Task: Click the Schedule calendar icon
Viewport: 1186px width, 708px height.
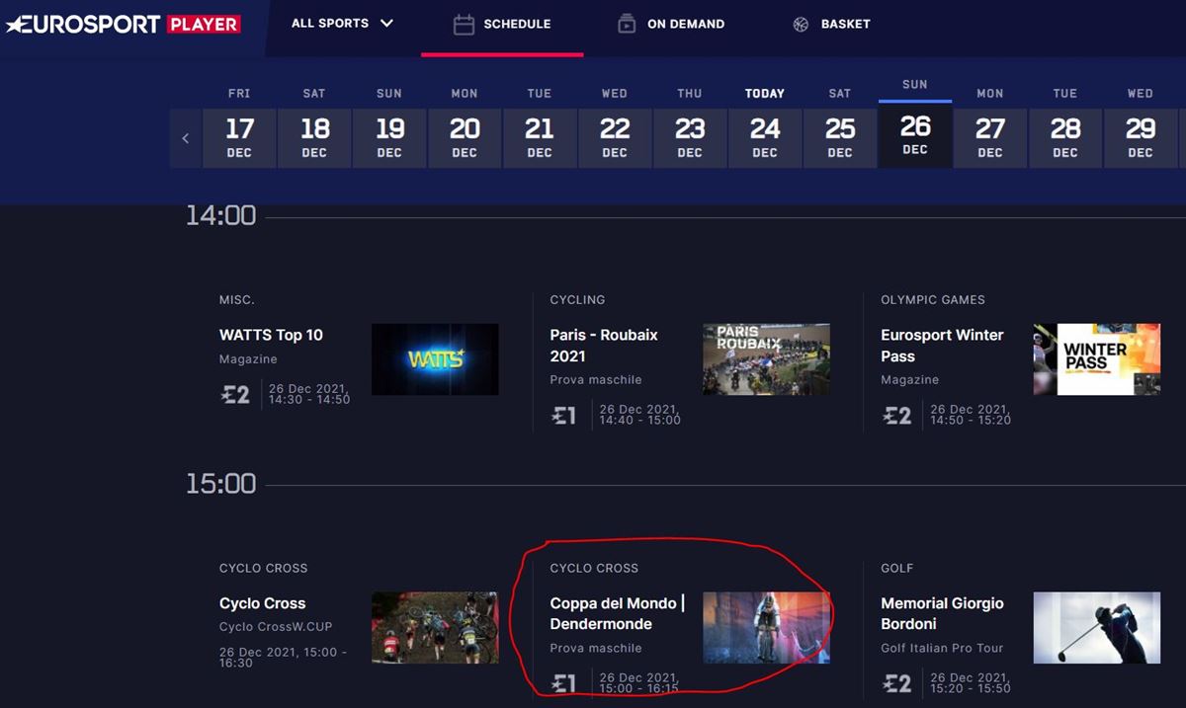Action: pos(464,25)
